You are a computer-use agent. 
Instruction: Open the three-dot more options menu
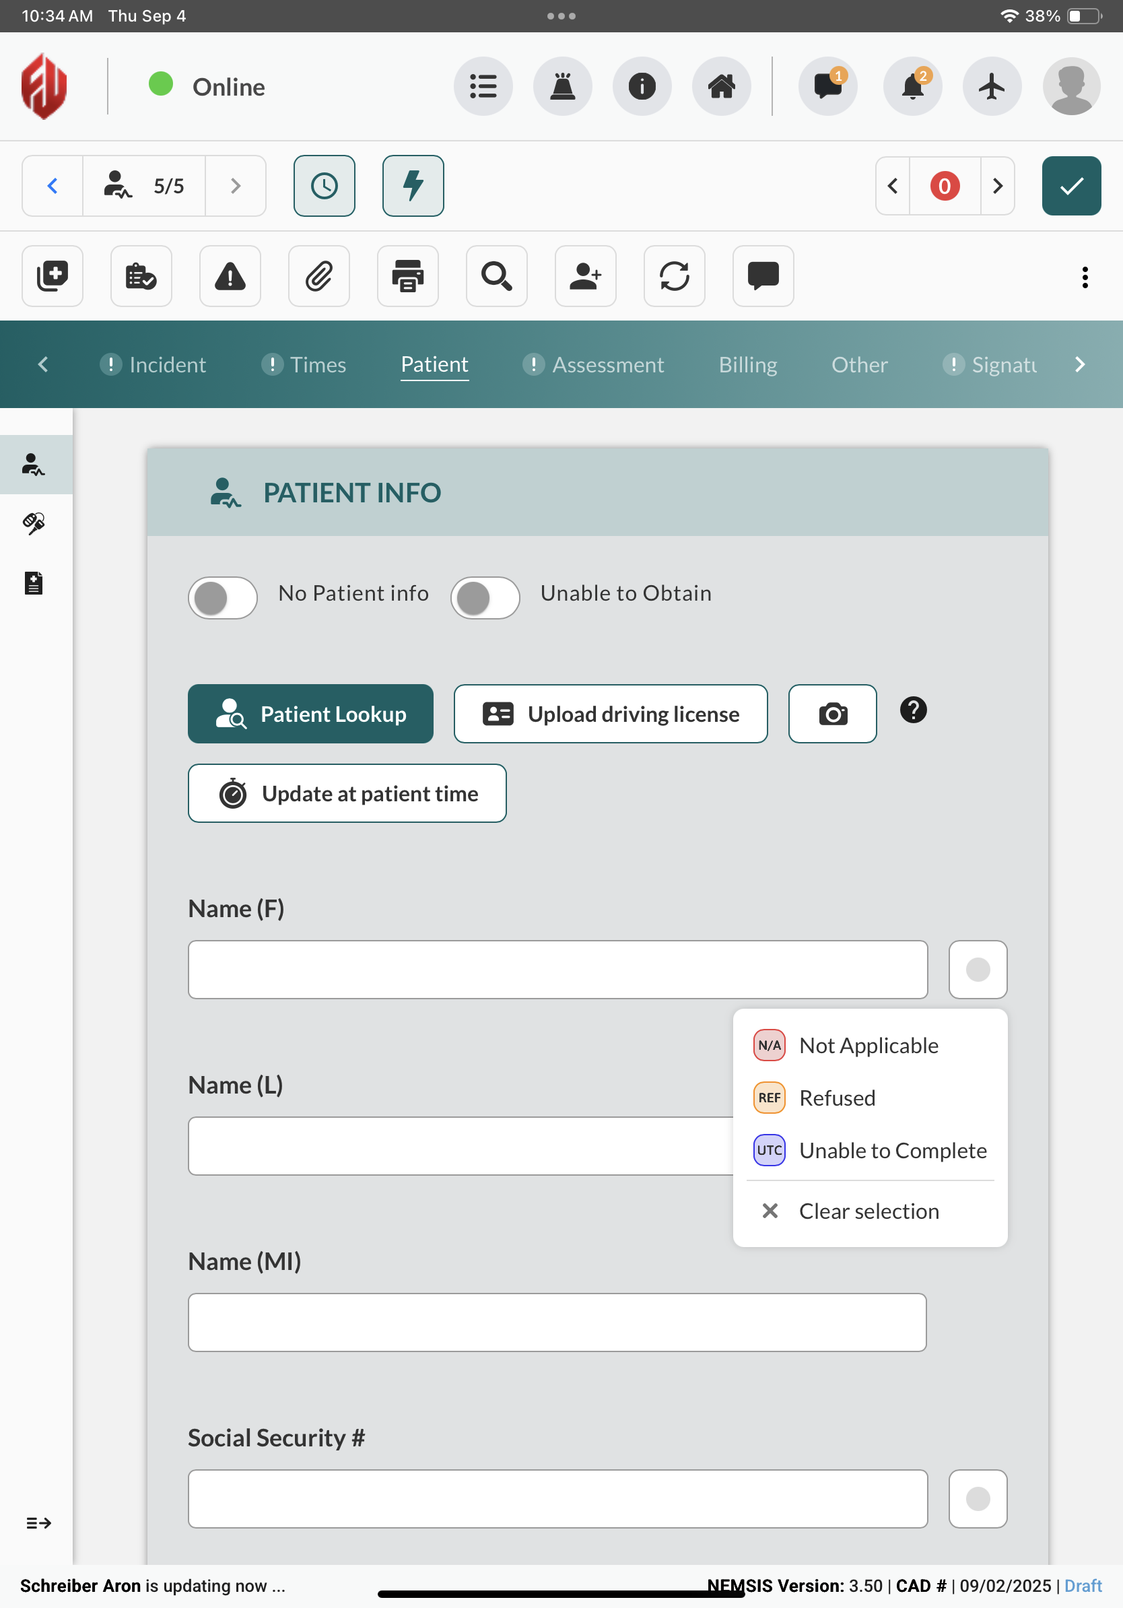[x=1085, y=277]
